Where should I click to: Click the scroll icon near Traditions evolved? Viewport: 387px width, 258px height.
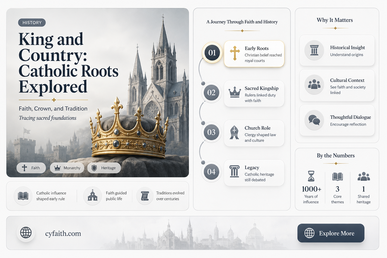(x=145, y=196)
